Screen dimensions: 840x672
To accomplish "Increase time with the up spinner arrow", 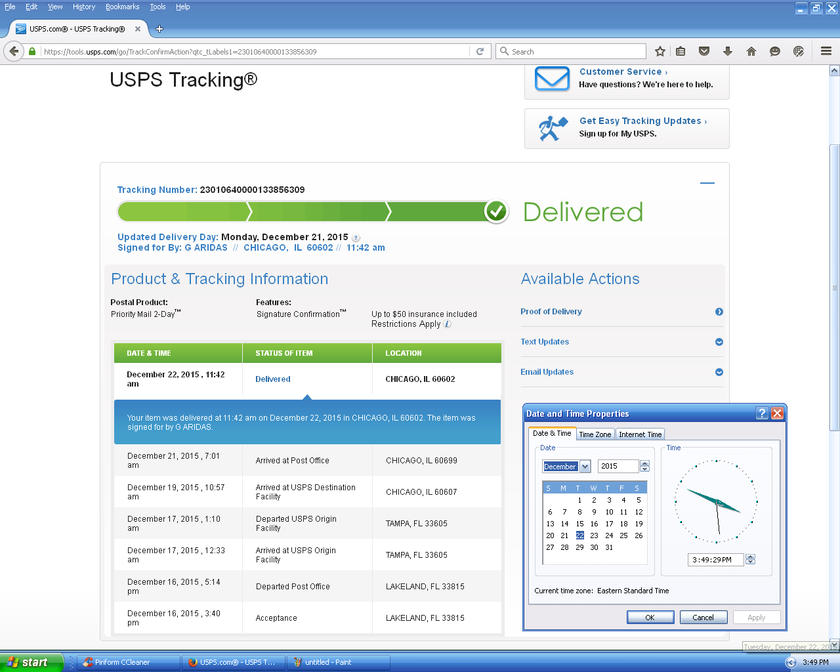I will coord(750,557).
